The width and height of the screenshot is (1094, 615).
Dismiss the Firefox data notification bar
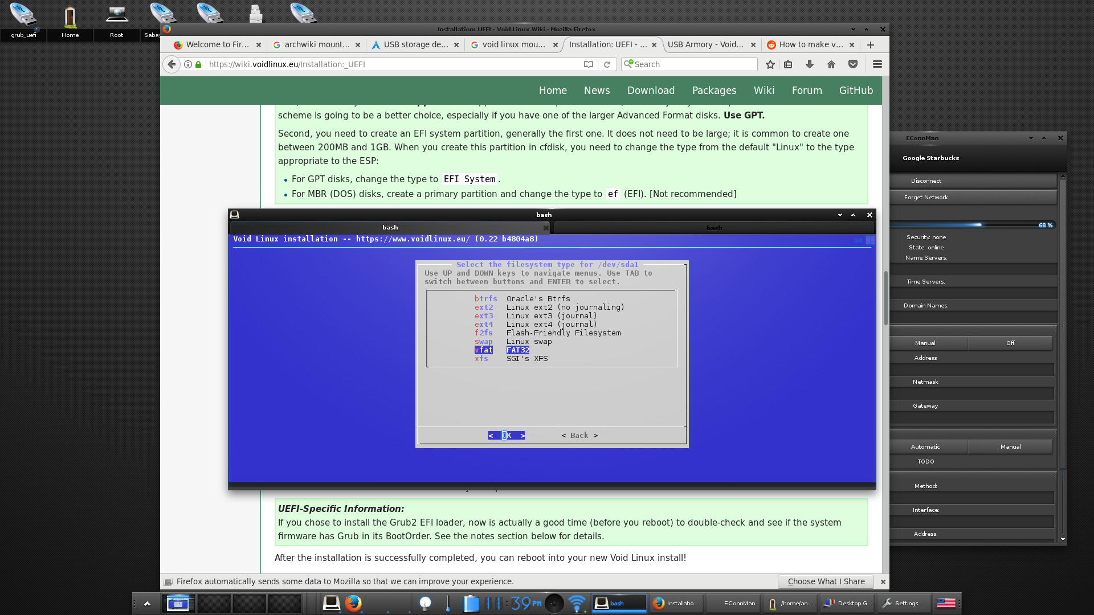[x=883, y=581]
